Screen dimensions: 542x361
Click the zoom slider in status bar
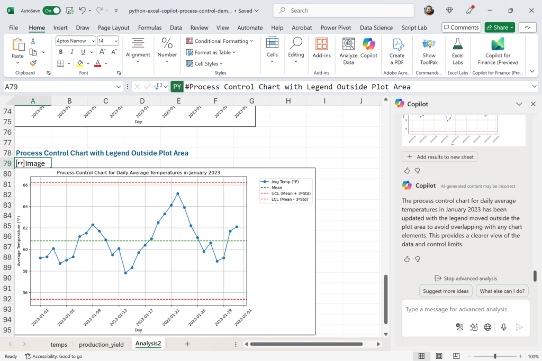[x=495, y=356]
